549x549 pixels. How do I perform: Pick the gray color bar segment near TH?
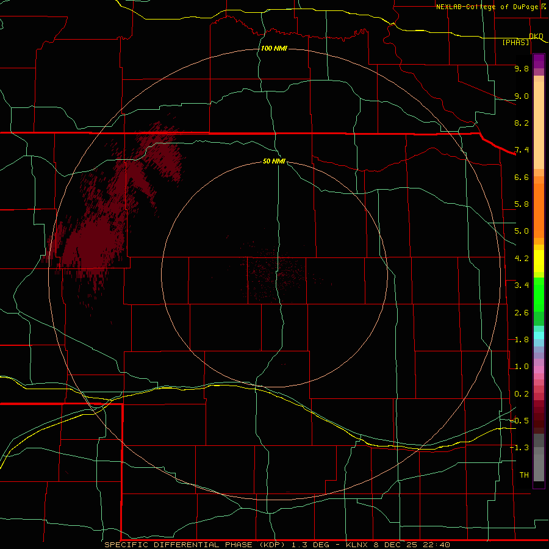tap(539, 467)
